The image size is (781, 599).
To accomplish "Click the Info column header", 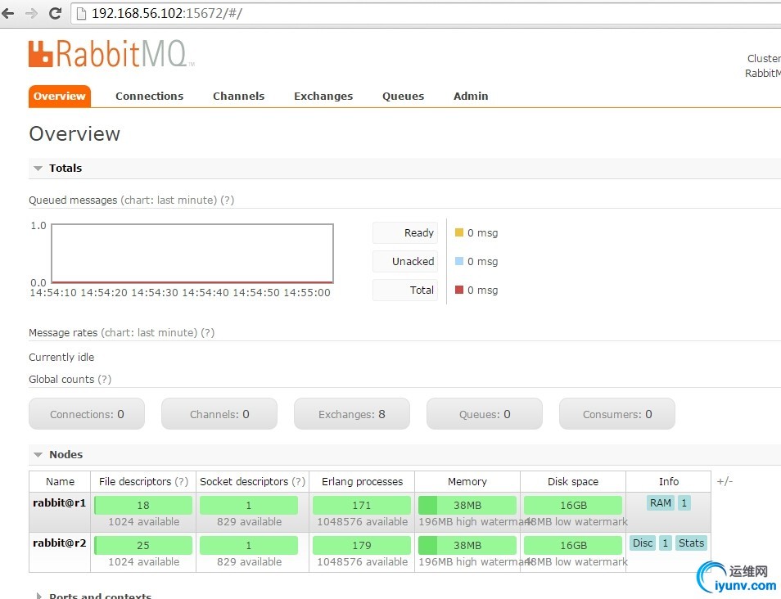I will point(668,481).
